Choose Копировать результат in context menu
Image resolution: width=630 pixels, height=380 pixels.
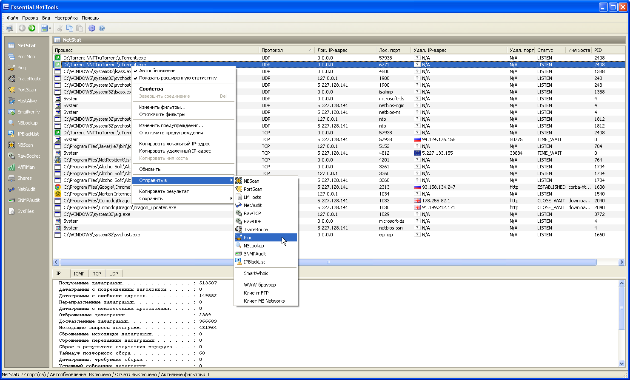(x=184, y=191)
